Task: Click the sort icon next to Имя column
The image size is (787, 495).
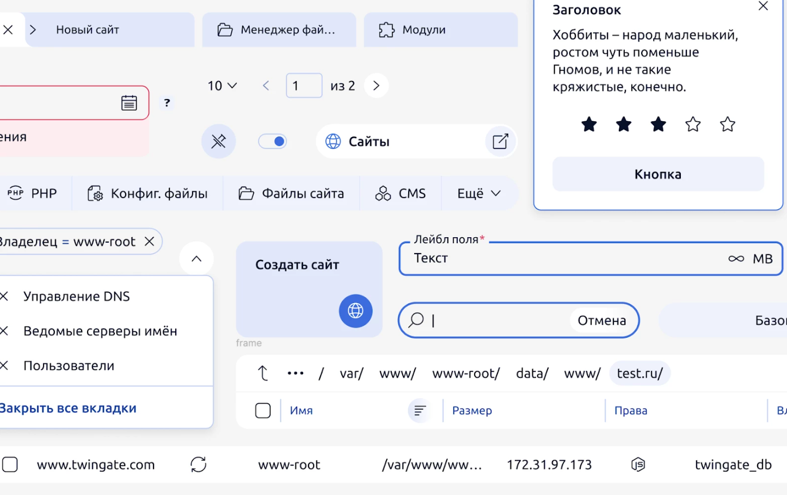Action: pos(420,411)
